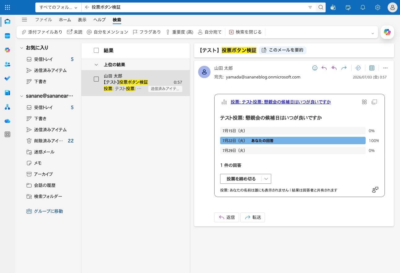Image resolution: width=400 pixels, height=273 pixels.
Task: Open the Teams icon in header
Action: tap(333, 7)
